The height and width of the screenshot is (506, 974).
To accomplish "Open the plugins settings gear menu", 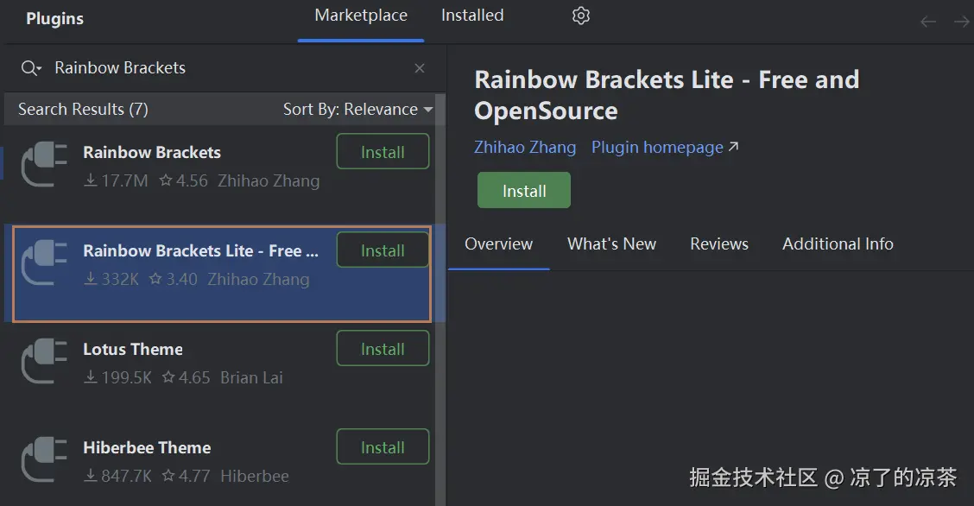I will pos(581,16).
